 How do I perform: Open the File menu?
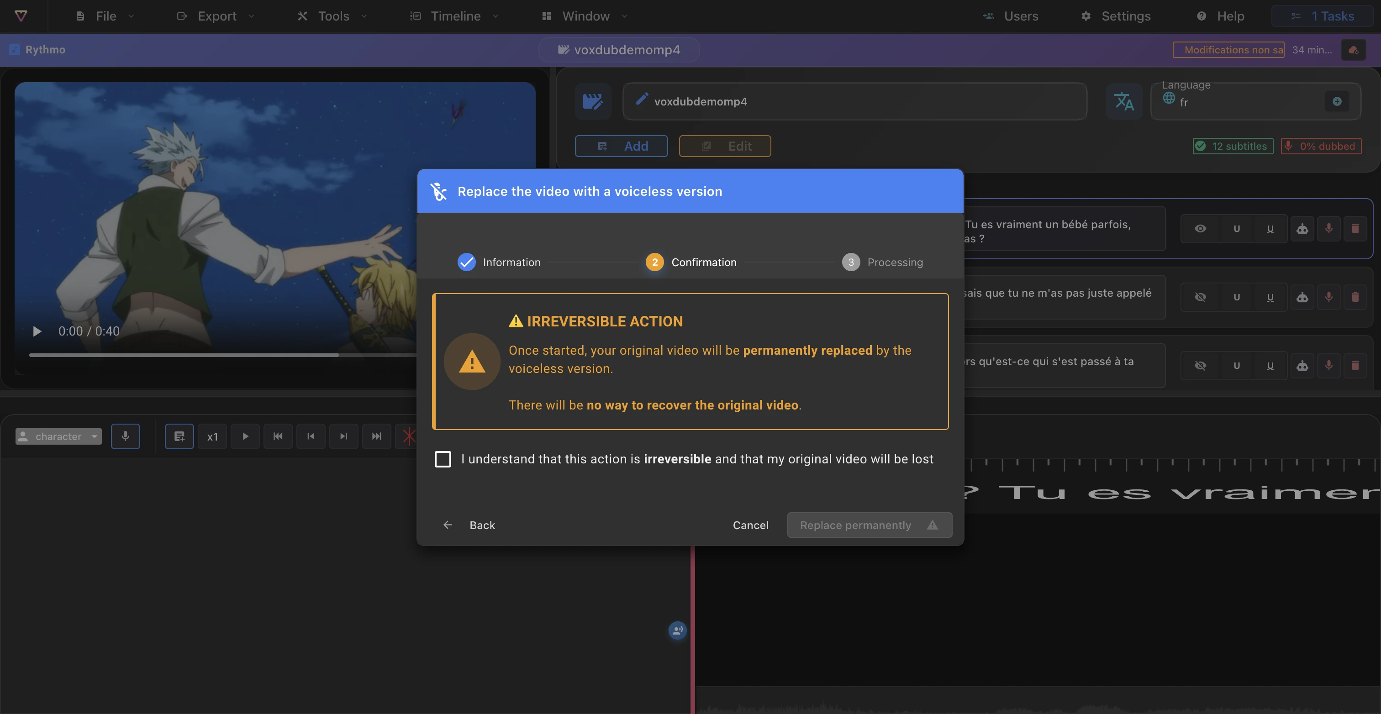point(105,16)
